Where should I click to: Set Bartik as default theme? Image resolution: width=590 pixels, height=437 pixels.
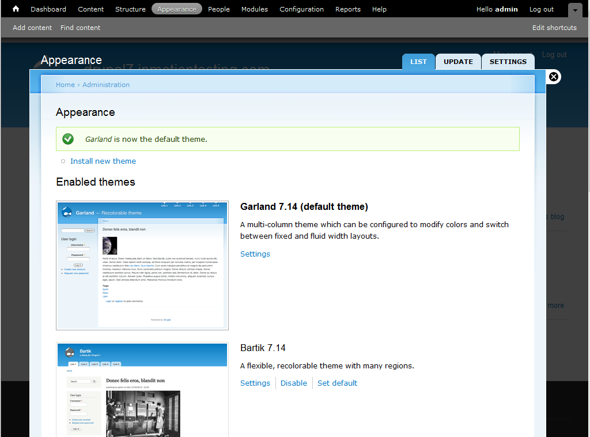[337, 383]
